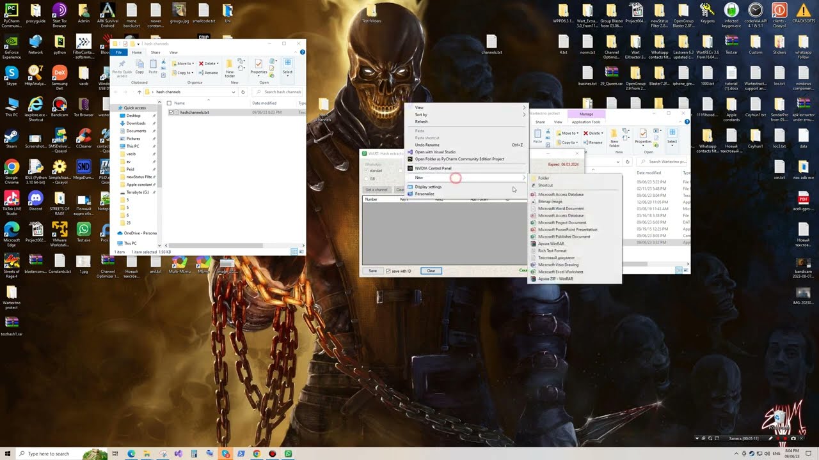Open the Google Chrome desktop shortcut
Image resolution: width=819 pixels, height=460 pixels.
[11, 171]
